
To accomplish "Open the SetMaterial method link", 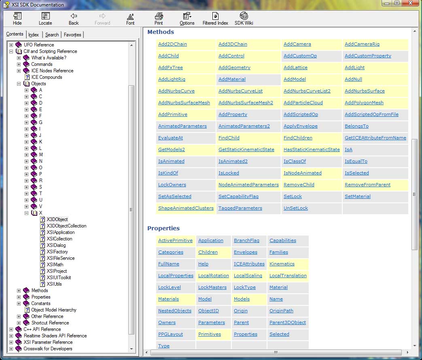I will [358, 196].
